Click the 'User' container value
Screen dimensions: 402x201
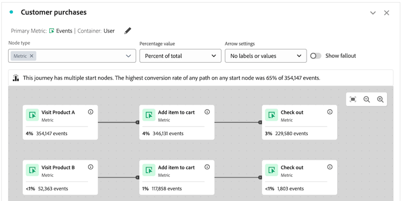coord(109,31)
